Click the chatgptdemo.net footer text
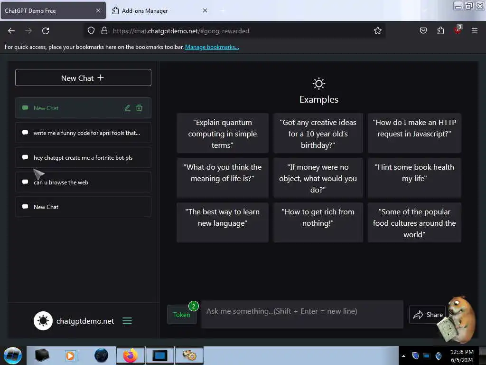The width and height of the screenshot is (486, 365). point(85,321)
